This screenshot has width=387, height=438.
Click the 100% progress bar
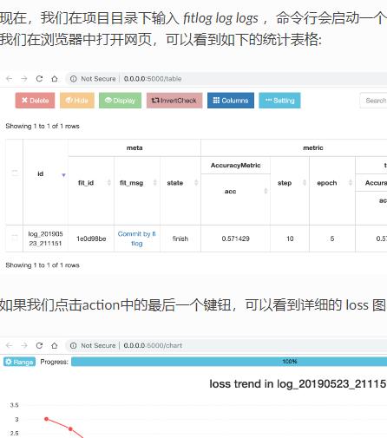pyautogui.click(x=229, y=362)
